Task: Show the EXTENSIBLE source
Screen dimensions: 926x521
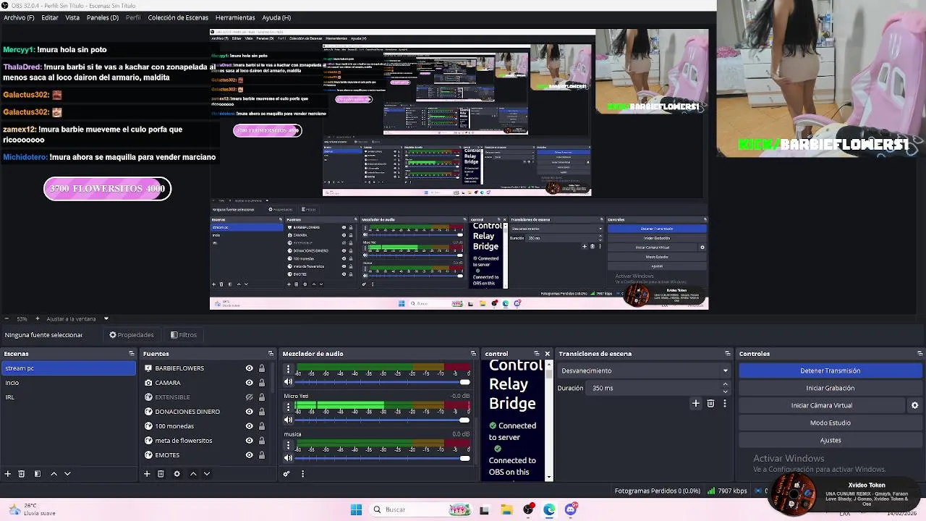Action: [x=249, y=397]
